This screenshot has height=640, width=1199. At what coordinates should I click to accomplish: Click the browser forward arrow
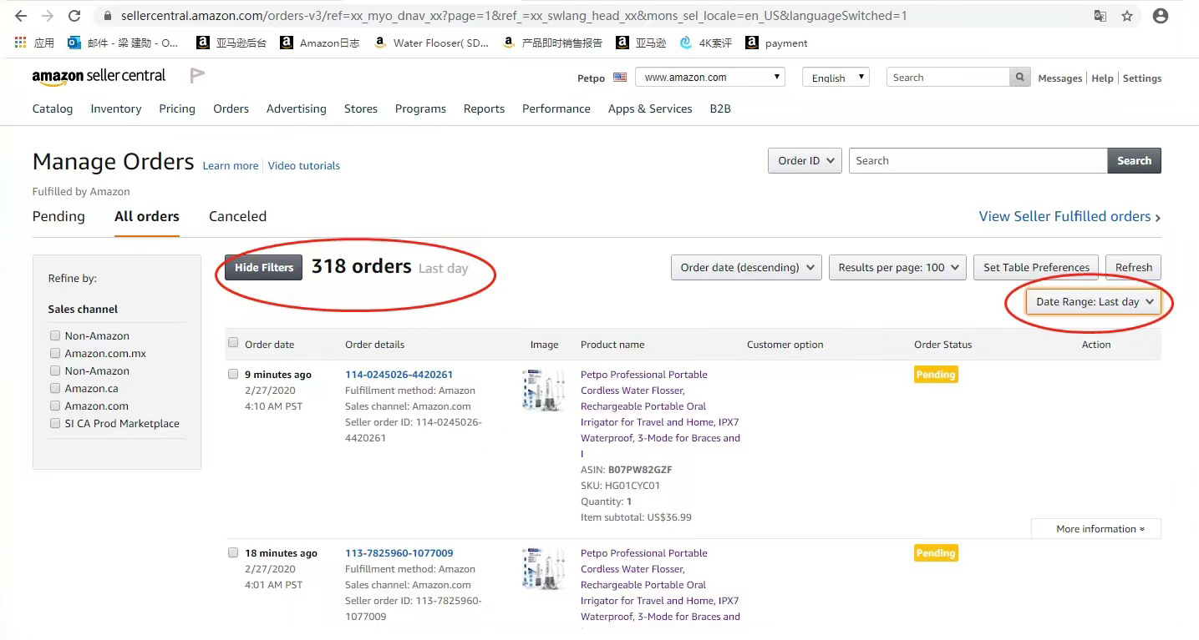(x=48, y=16)
